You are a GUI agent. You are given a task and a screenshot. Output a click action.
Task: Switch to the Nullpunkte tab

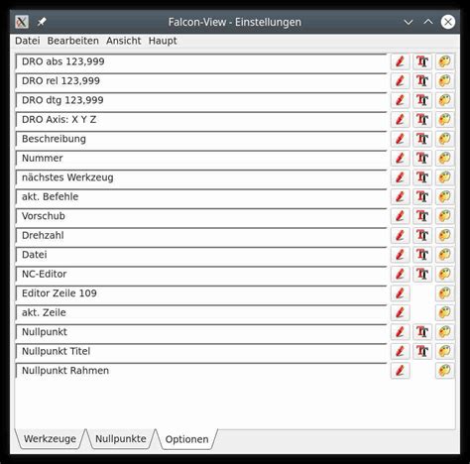tap(121, 439)
